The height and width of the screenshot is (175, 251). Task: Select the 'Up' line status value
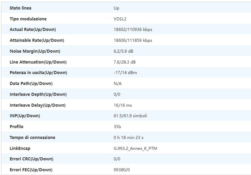click(116, 8)
